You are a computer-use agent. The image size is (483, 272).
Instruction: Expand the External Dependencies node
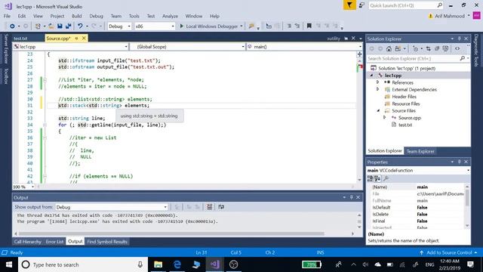[x=377, y=89]
